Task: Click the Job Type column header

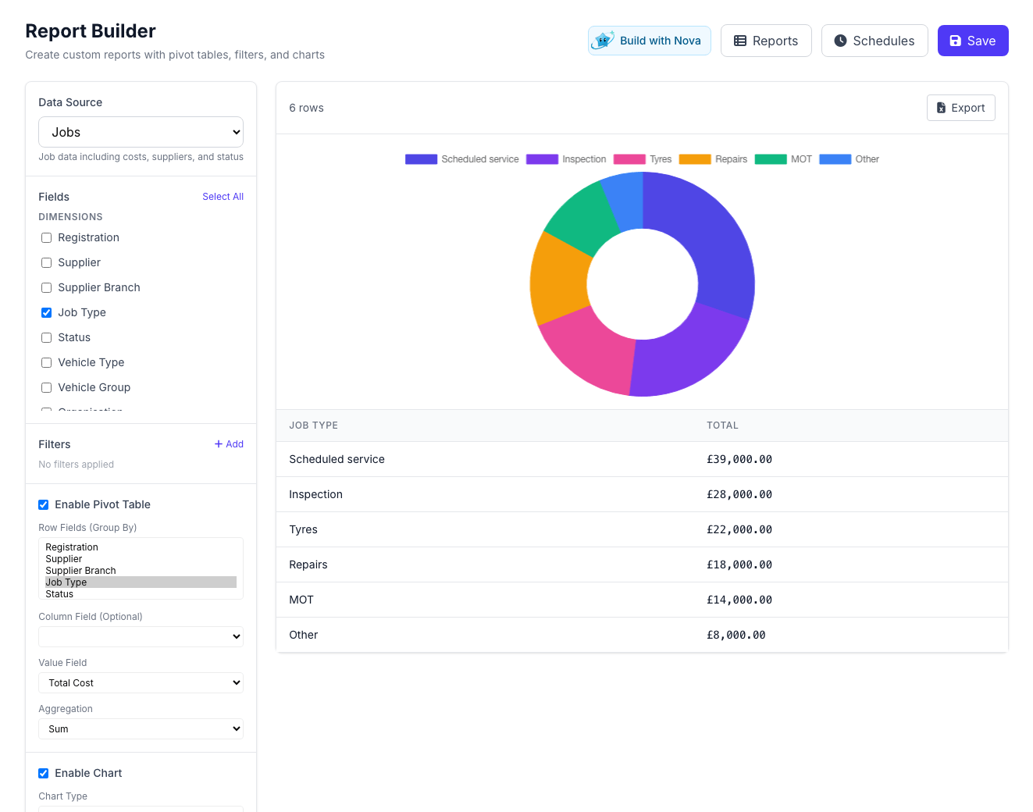Action: pyautogui.click(x=313, y=426)
